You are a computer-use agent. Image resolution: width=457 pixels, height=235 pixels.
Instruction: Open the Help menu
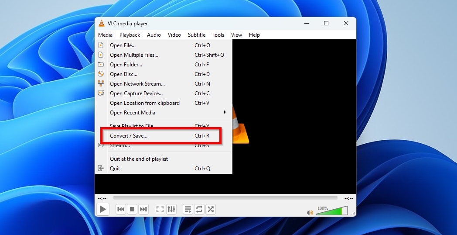(254, 35)
